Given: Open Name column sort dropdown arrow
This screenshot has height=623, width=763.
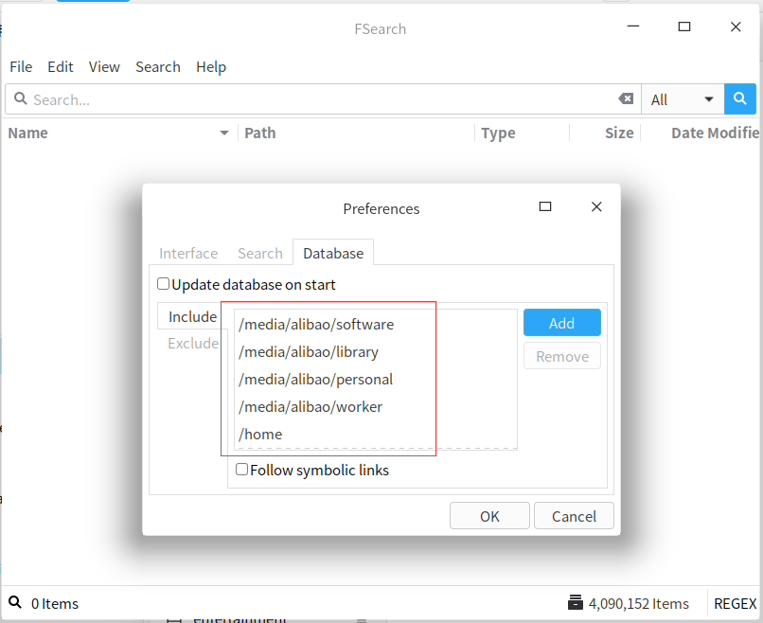Looking at the screenshot, I should 224,133.
